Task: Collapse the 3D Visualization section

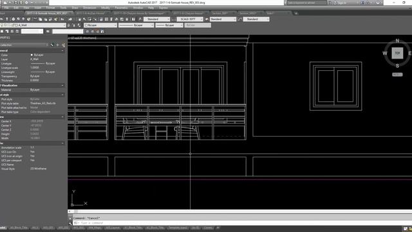Action: pos(62,86)
